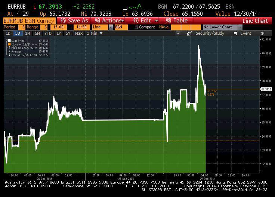This screenshot has height=197, width=275.
Task: Click the EURRUB BGN Curncy security field
Action: [28, 21]
